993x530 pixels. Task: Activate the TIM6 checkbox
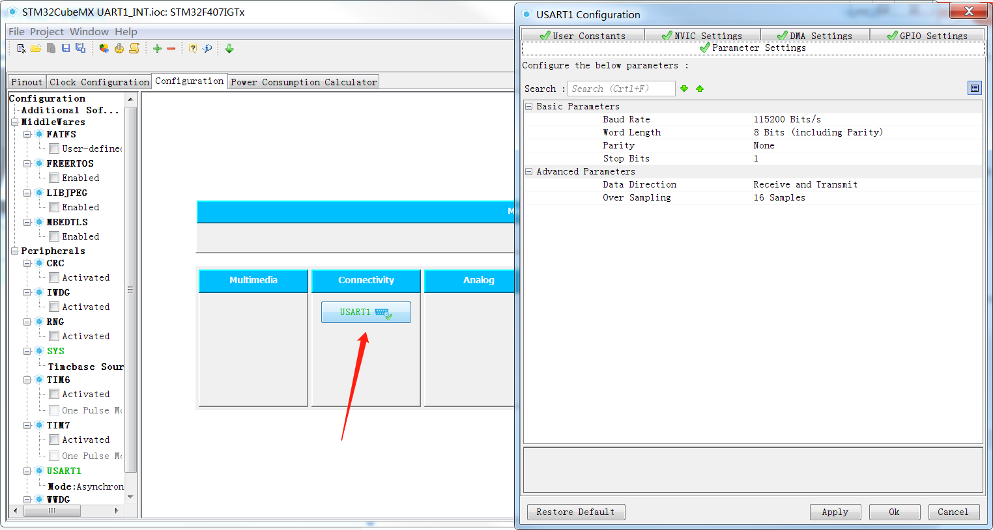54,394
